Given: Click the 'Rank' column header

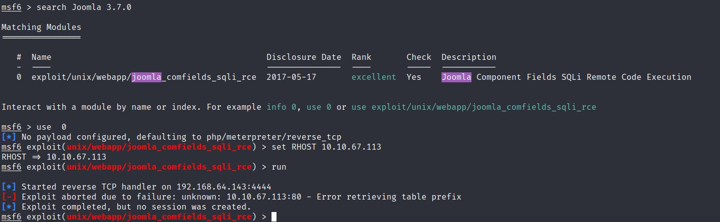Looking at the screenshot, I should 361,57.
